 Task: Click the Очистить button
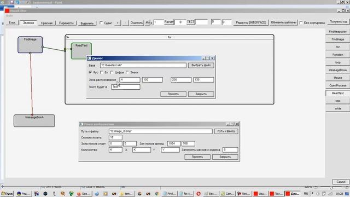[136, 23]
